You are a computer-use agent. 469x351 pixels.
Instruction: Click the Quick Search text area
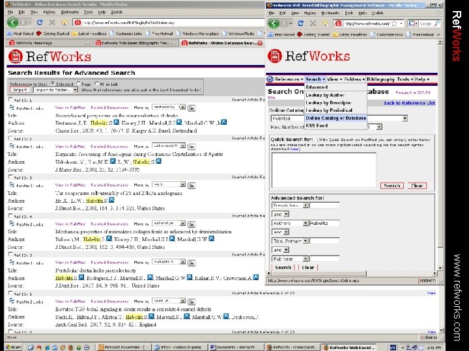tap(324, 170)
